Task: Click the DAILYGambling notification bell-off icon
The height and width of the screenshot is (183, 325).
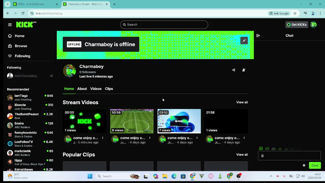Action: pos(51,76)
